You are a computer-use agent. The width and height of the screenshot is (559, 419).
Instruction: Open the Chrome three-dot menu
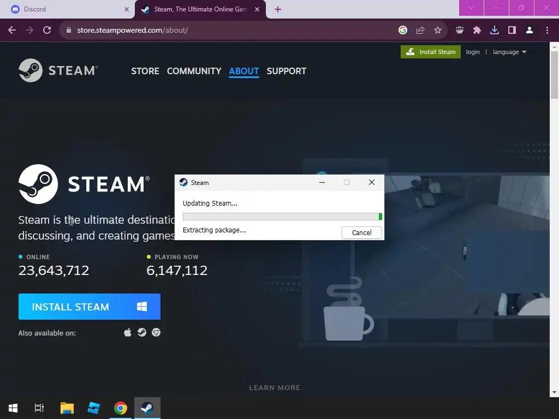[547, 31]
